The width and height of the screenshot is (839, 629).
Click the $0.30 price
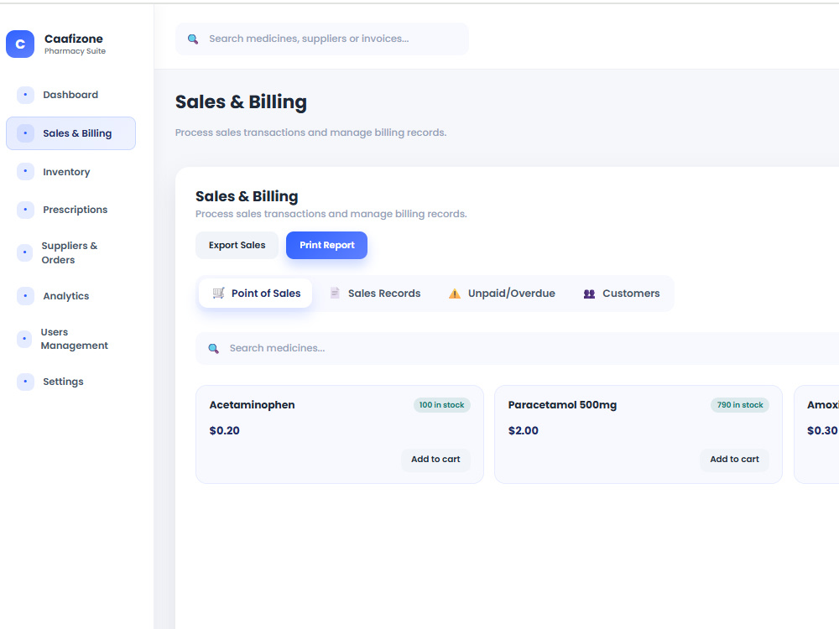(822, 430)
